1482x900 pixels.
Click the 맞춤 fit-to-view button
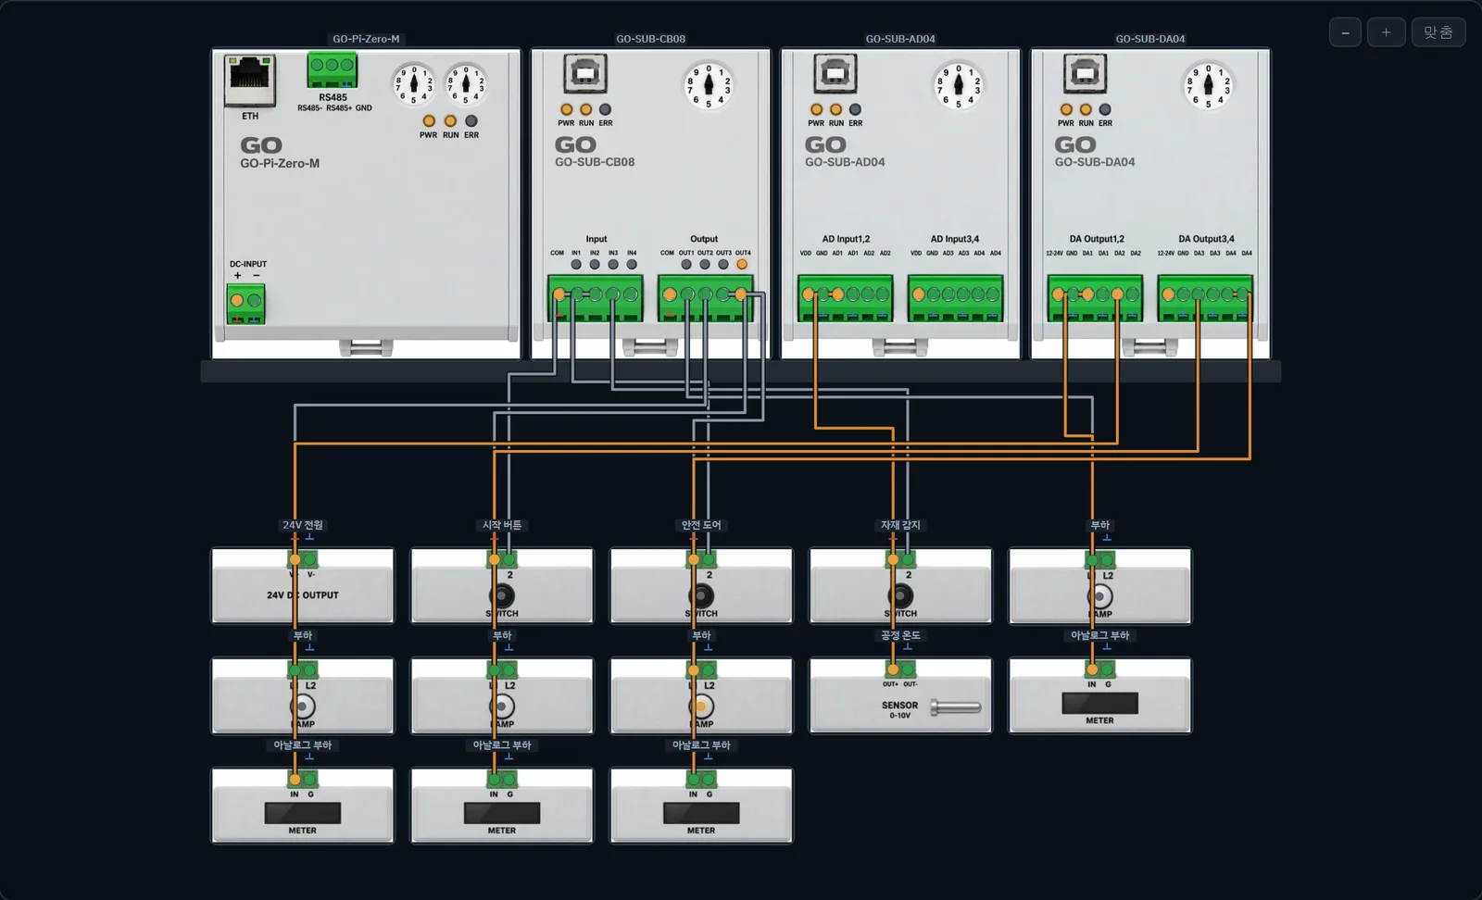tap(1438, 32)
